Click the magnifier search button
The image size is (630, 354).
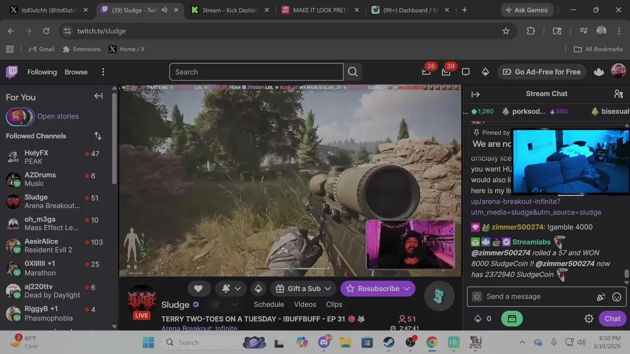tap(352, 72)
